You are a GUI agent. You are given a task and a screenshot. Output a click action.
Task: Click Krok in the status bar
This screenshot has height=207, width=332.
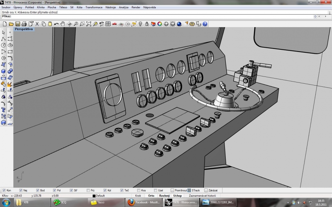coord(138,196)
